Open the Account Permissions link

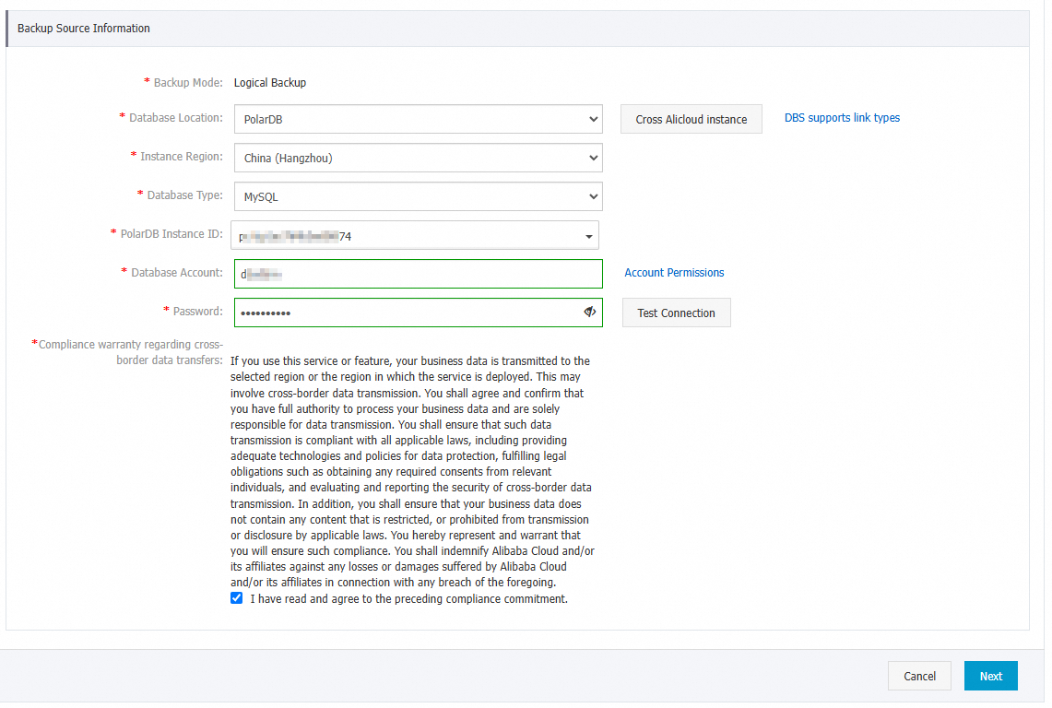(x=674, y=273)
